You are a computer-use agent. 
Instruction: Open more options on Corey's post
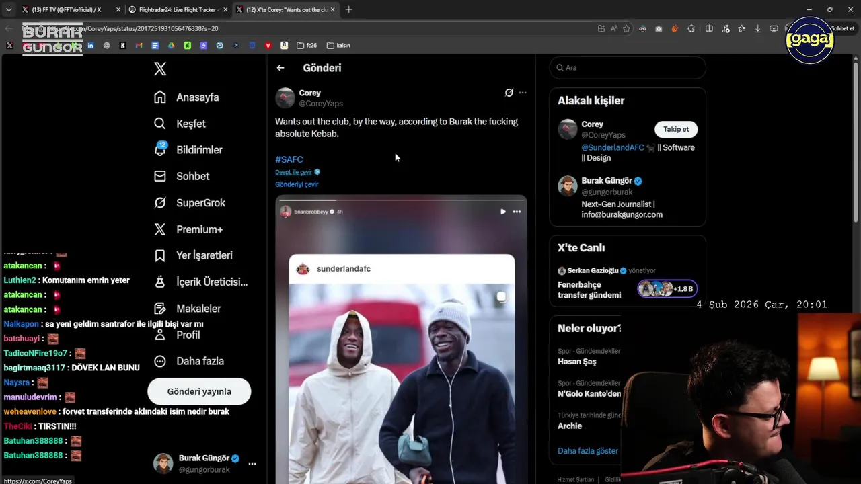point(523,93)
